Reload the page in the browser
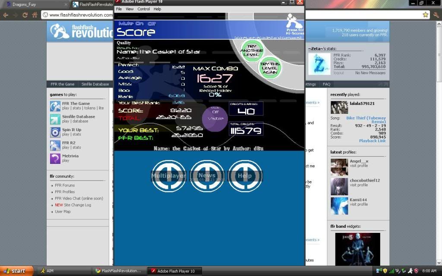 (x=25, y=15)
